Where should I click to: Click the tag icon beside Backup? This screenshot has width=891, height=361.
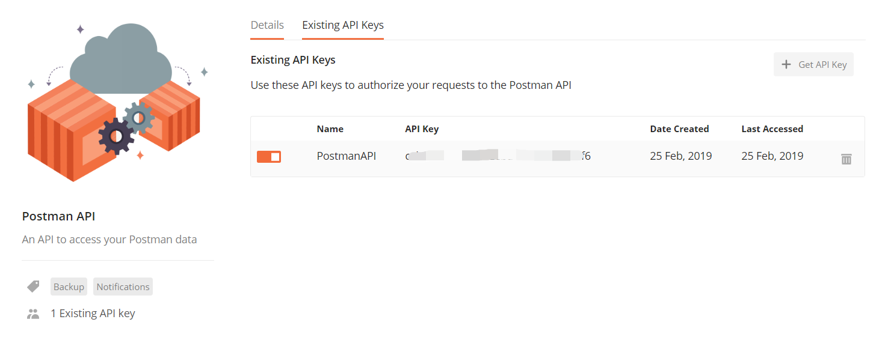(34, 287)
